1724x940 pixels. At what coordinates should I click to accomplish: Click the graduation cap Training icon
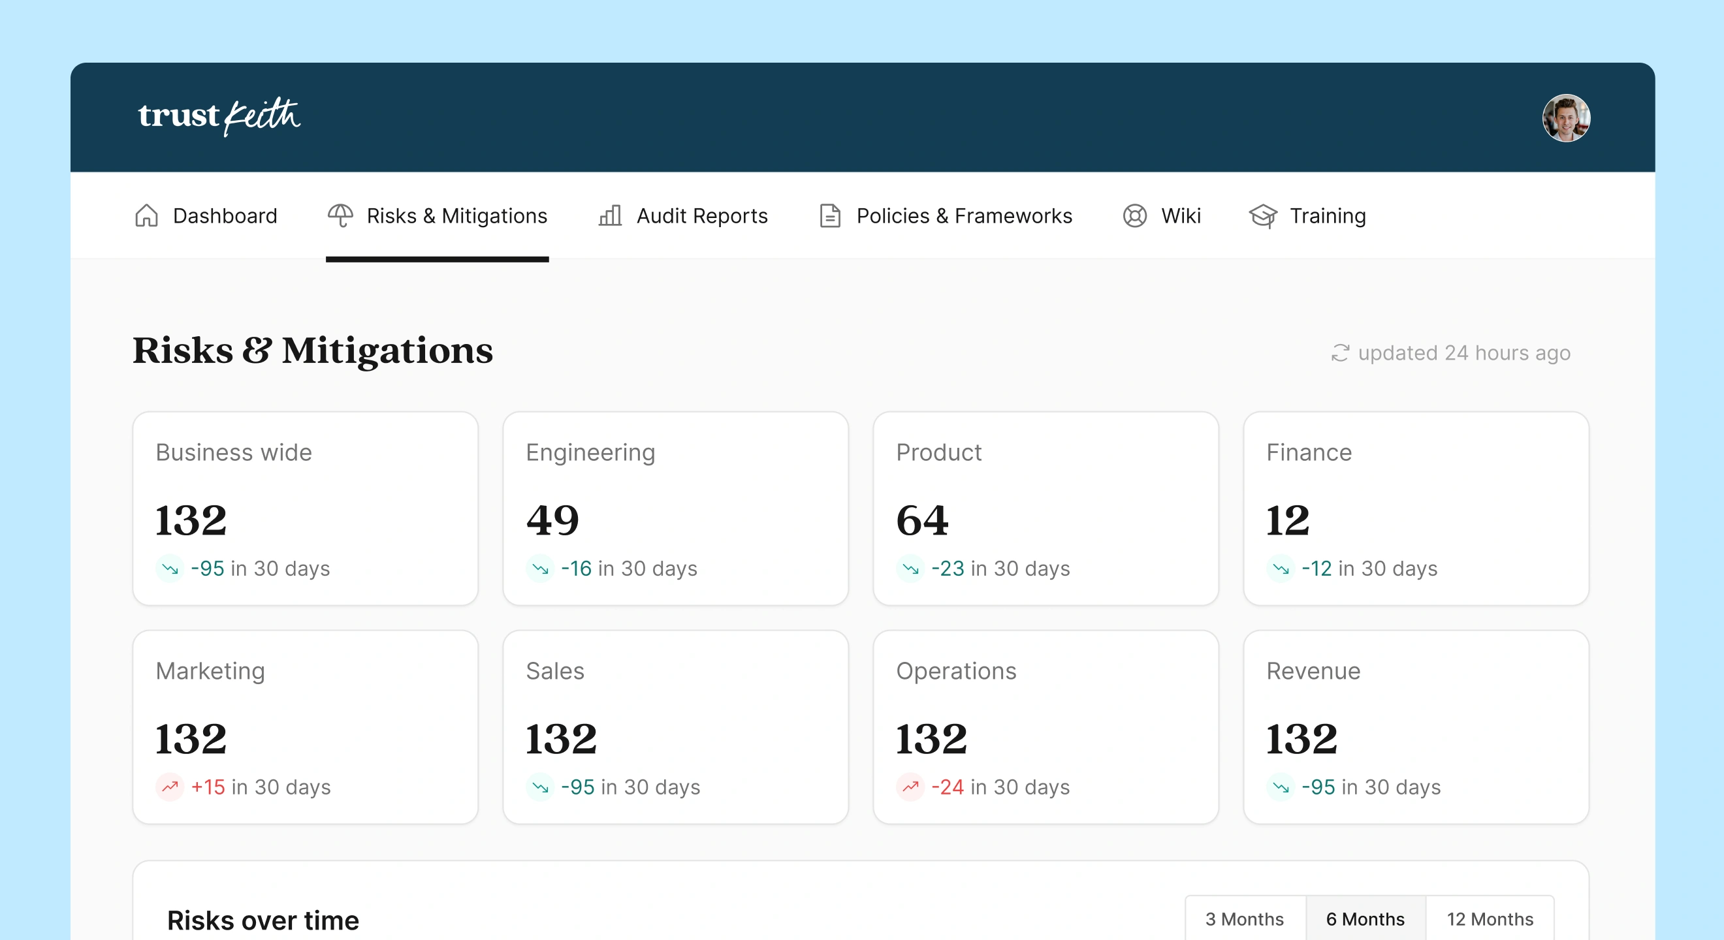[x=1263, y=215]
